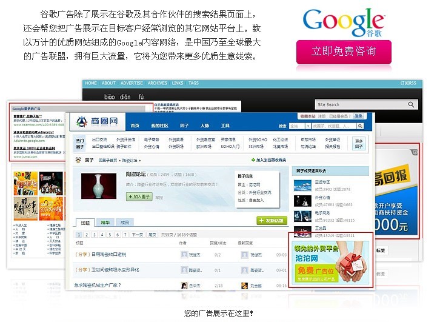Click the 订阅RSS link
This screenshot has width=440, height=322.
point(408,83)
